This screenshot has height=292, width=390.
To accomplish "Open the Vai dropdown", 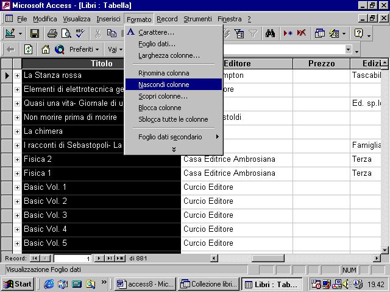I will (x=115, y=50).
